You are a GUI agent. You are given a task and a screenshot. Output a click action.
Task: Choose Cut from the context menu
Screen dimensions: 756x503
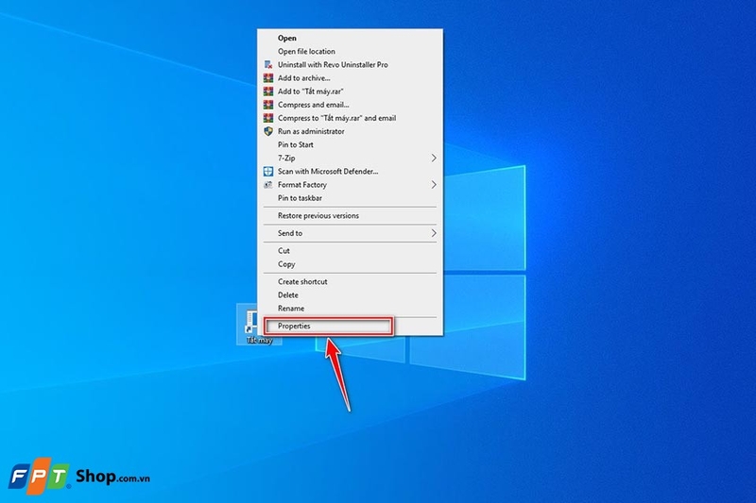350,251
